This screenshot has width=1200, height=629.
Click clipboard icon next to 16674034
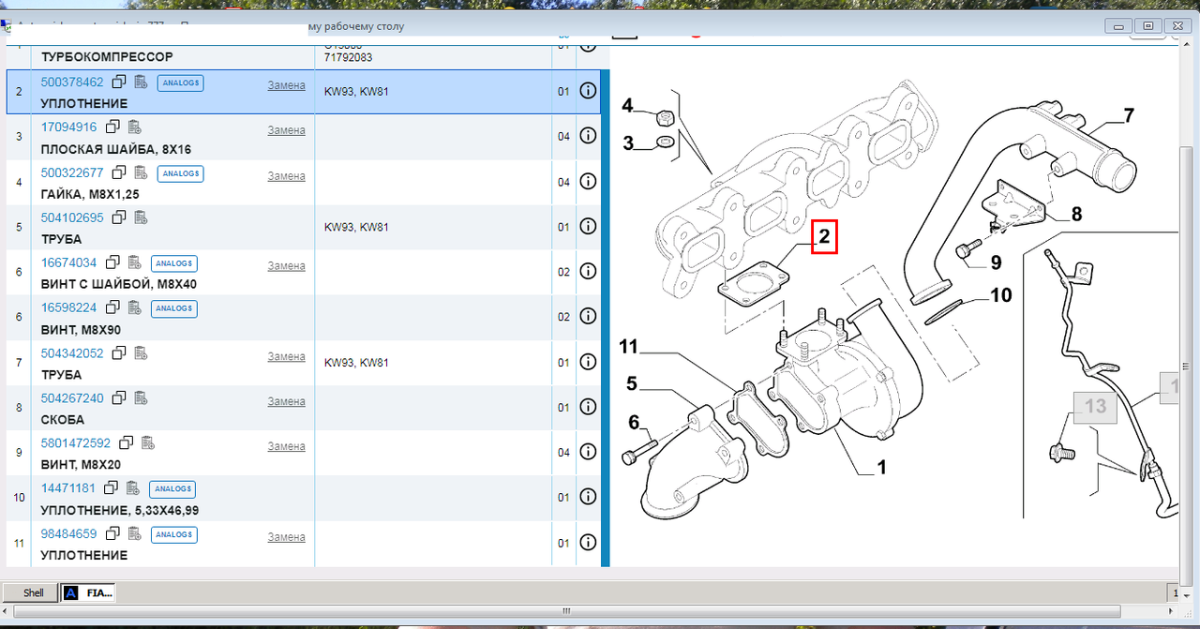click(x=133, y=262)
